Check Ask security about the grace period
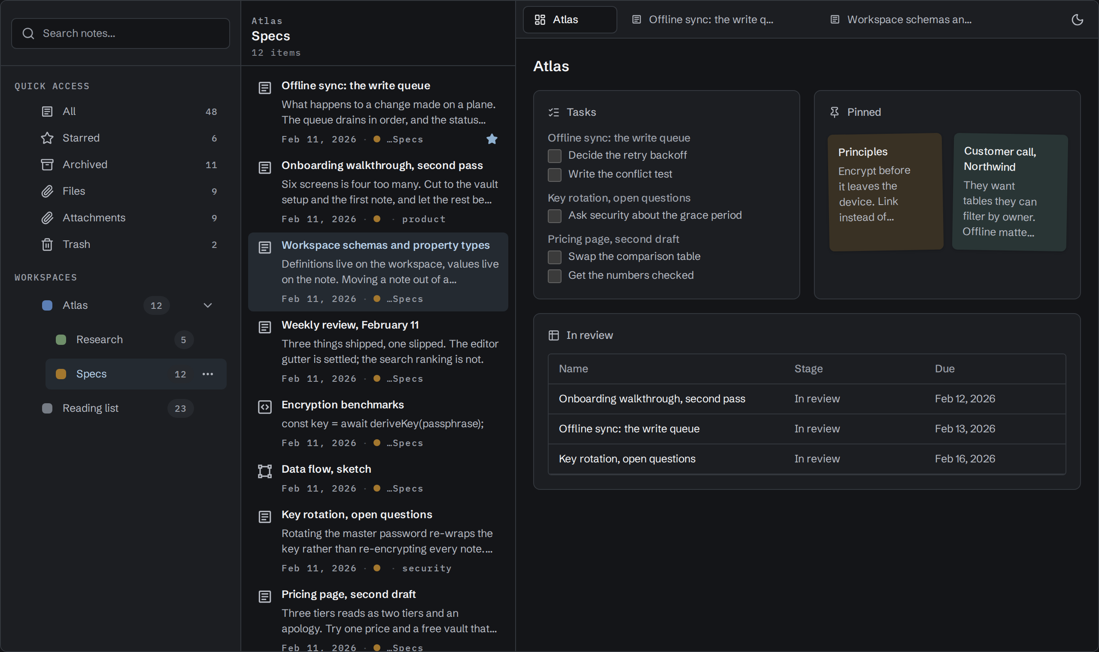This screenshot has height=652, width=1099. pyautogui.click(x=555, y=216)
